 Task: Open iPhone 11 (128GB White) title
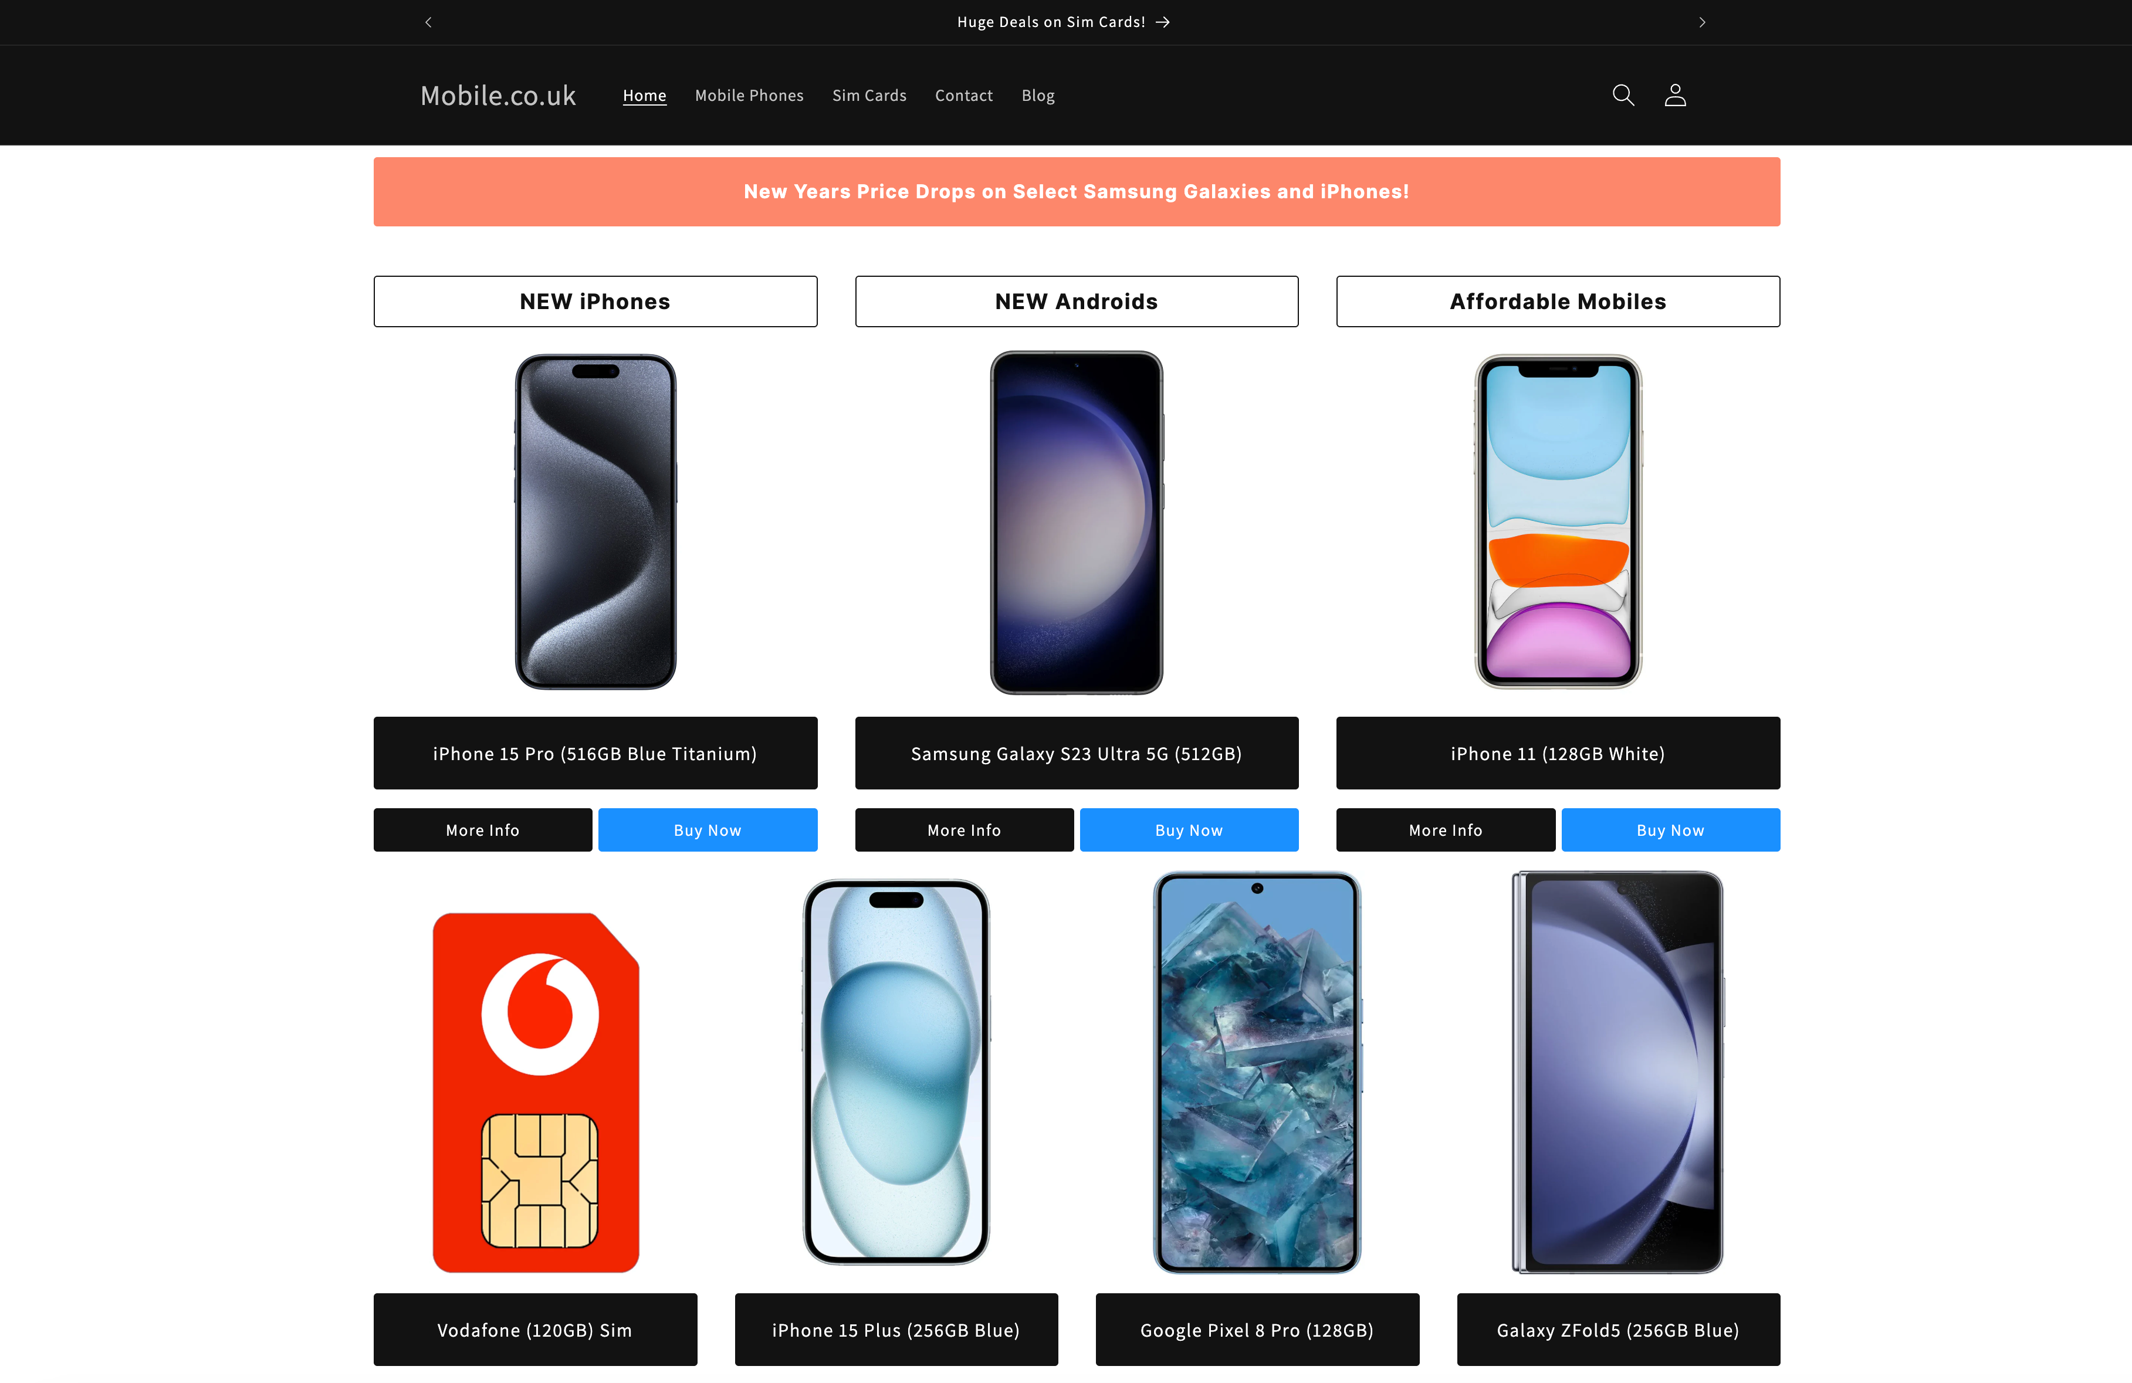tap(1558, 753)
